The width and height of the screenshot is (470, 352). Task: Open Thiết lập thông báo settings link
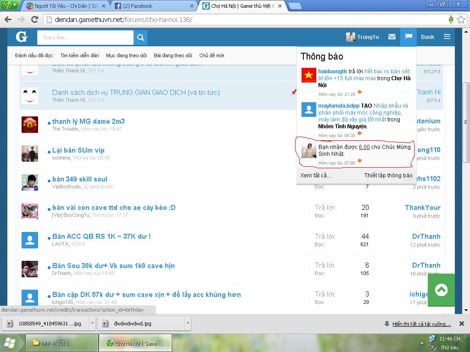[388, 176]
